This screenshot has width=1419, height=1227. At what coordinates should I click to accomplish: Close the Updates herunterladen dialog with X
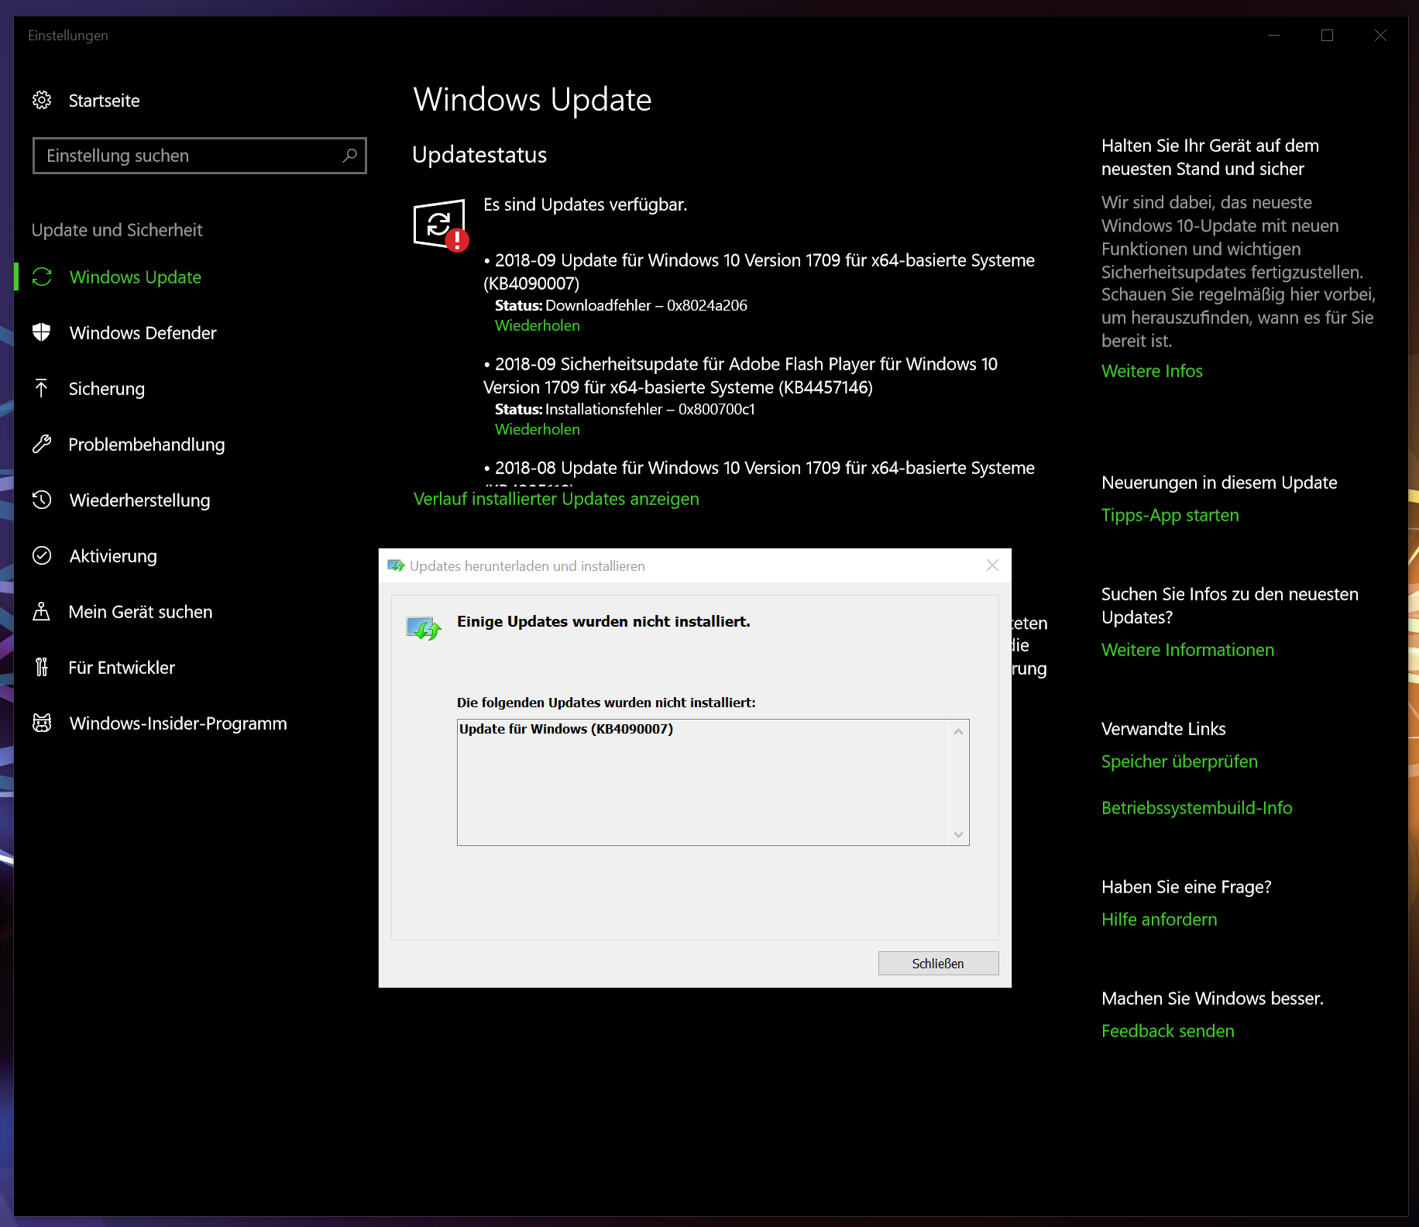click(x=992, y=565)
